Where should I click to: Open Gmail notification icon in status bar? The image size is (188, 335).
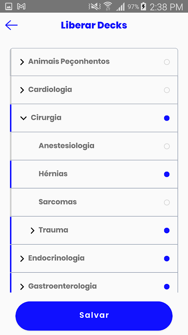click(x=21, y=6)
